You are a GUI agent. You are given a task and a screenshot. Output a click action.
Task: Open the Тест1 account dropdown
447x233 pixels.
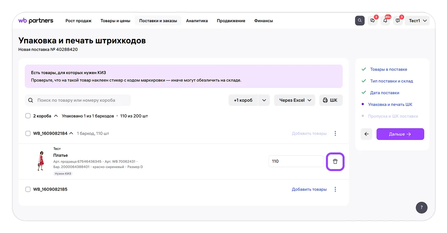[417, 21]
